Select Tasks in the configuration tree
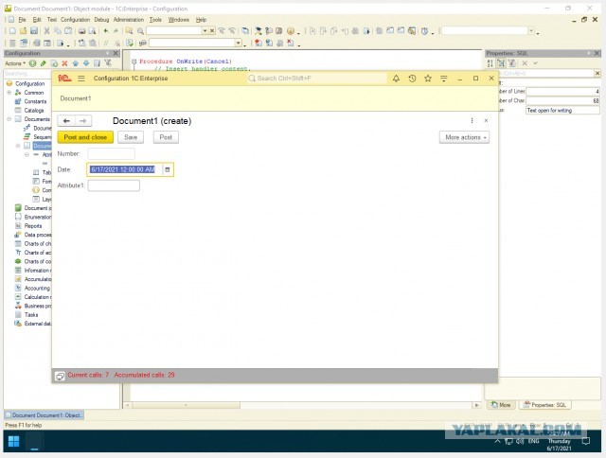Screen dimensions: 606x458 tap(31, 315)
